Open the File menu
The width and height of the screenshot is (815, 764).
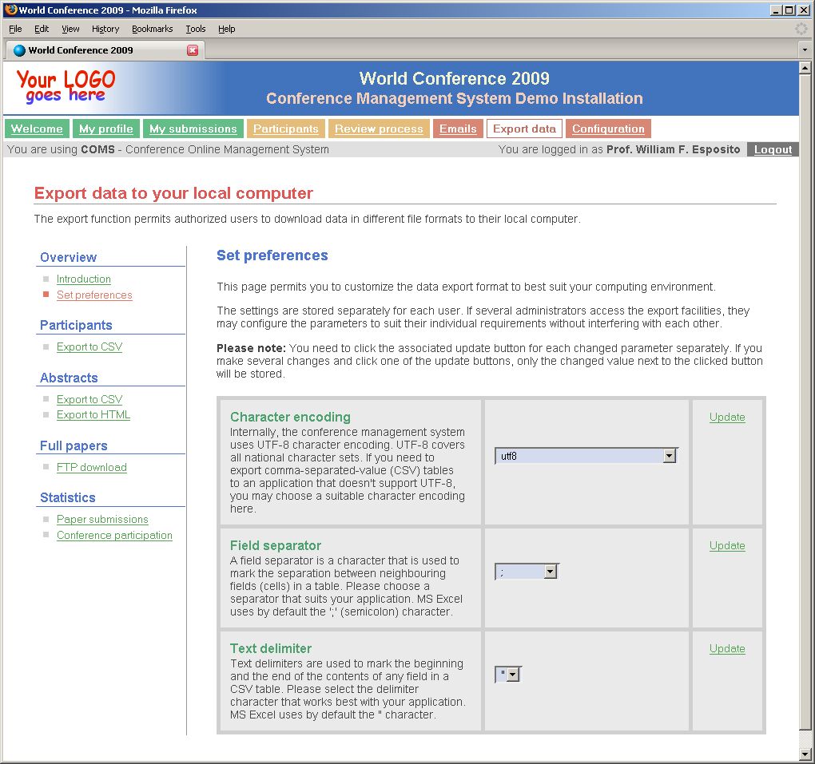[15, 29]
